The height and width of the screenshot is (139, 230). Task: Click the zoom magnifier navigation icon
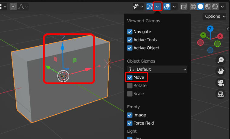[221, 60]
